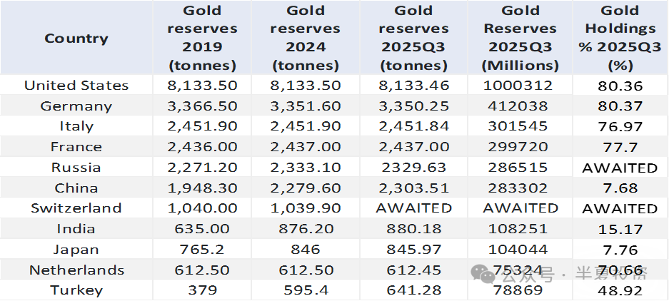
Task: Click China's 7.68 holdings percentage
Action: pyautogui.click(x=620, y=188)
